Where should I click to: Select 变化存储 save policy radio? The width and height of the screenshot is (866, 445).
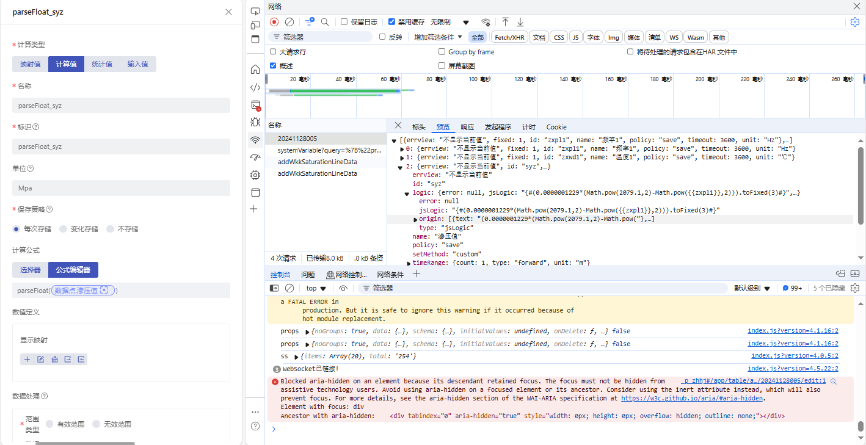click(x=64, y=229)
